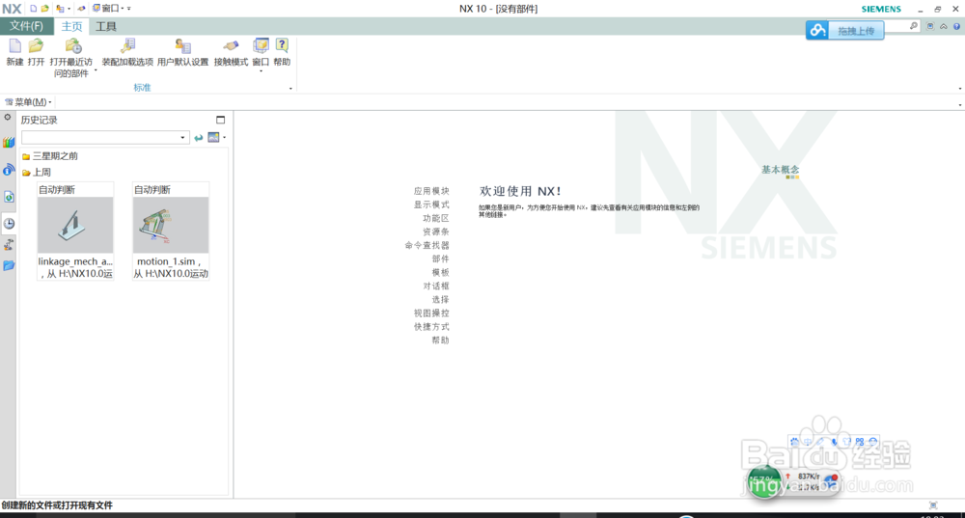Screen dimensions: 965x518
Task: Open dropdown arrow under 窗口 ribbon button
Action: (261, 71)
